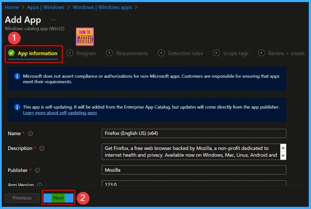This screenshot has width=311, height=209.
Task: Select the App information tab
Action: (33, 54)
